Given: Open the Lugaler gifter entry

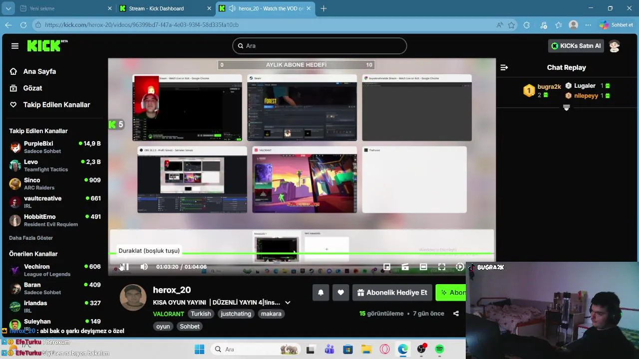Looking at the screenshot, I should 587,86.
